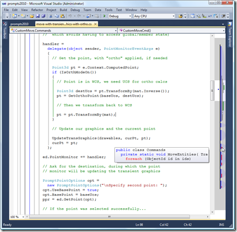The width and height of the screenshot is (237, 232).
Task: Click the vertical scrollbar thumb in the editor
Action: (x=212, y=91)
